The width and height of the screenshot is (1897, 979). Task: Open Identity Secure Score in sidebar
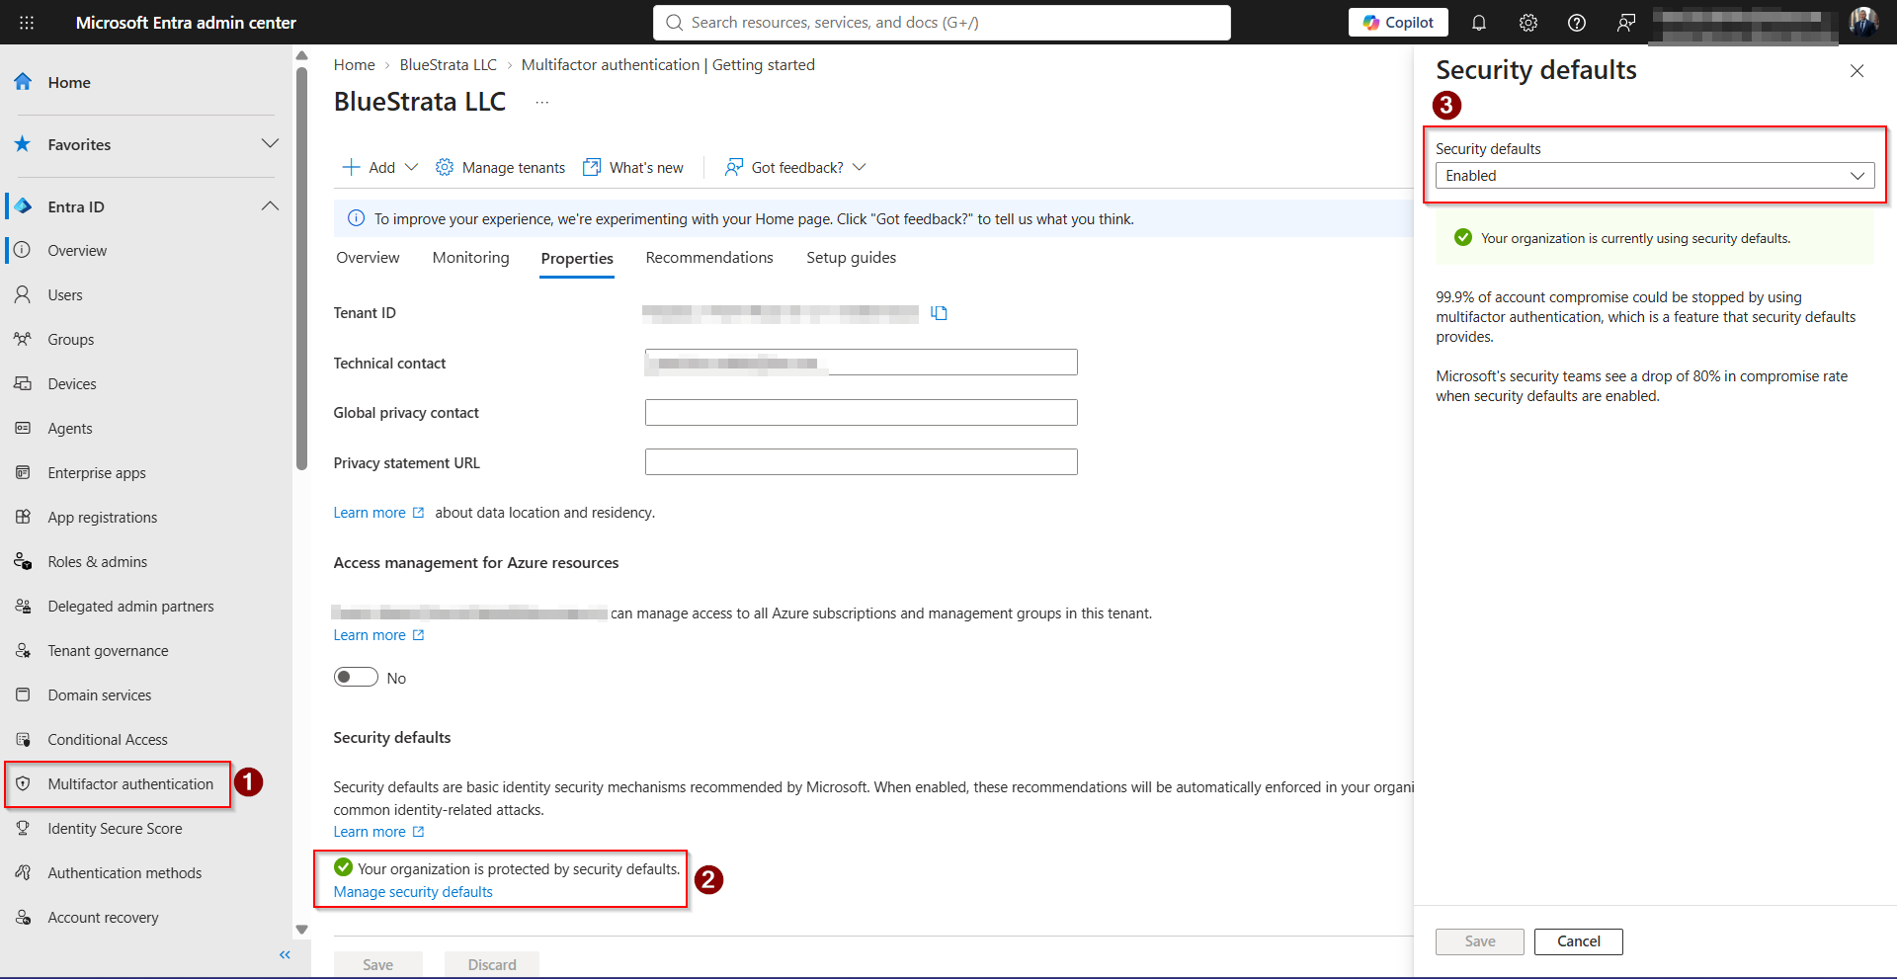[x=115, y=829]
